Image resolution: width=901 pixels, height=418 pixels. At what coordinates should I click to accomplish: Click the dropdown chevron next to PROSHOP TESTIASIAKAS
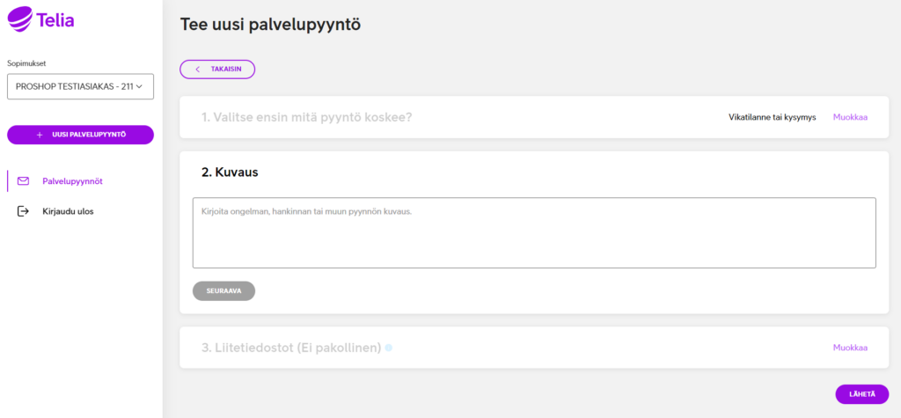tap(138, 87)
